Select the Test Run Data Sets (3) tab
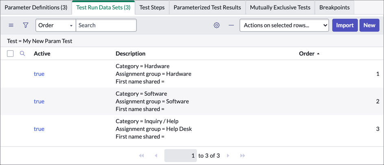 103,8
